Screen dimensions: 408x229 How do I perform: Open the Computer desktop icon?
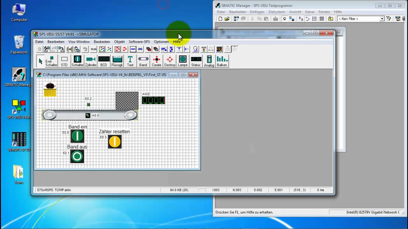pos(19,13)
